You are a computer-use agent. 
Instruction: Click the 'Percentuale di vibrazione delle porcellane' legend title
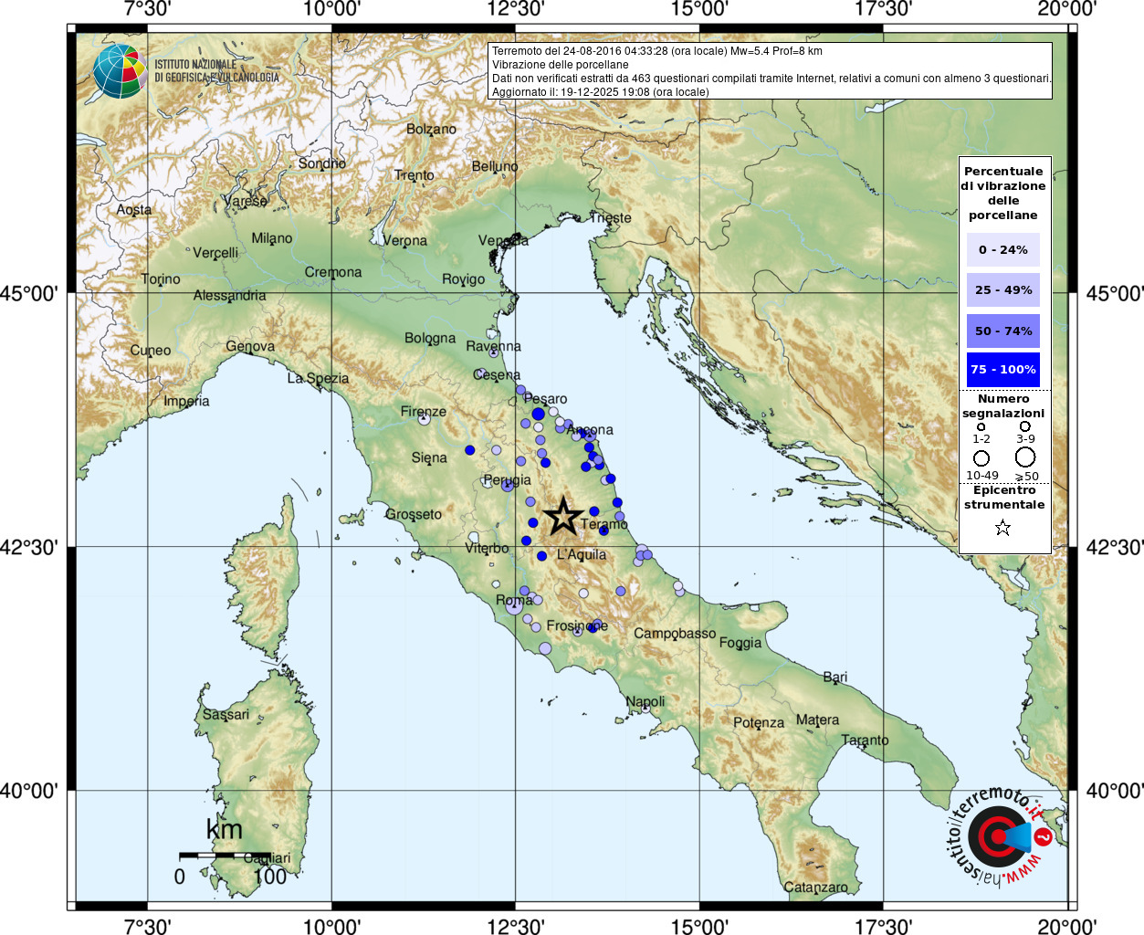[1003, 193]
